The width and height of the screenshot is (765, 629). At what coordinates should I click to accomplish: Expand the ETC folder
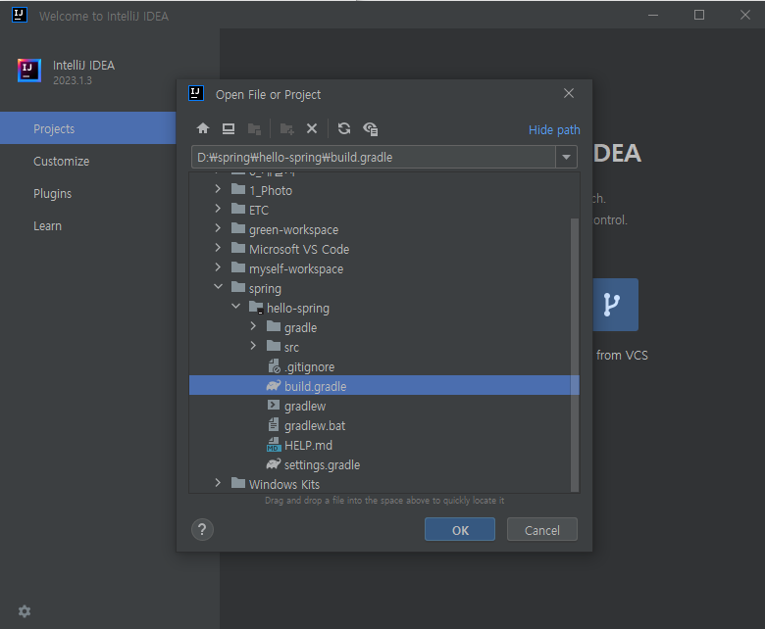218,209
